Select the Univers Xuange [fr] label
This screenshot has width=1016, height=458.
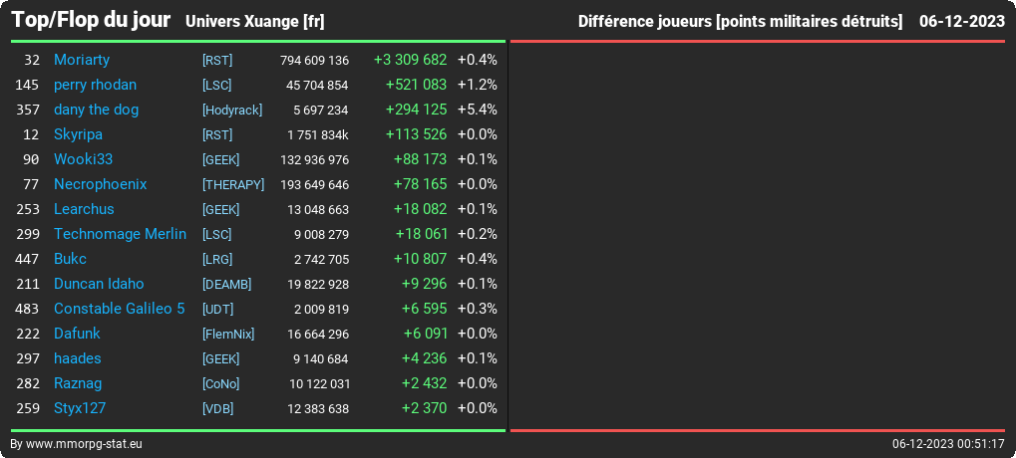click(254, 22)
